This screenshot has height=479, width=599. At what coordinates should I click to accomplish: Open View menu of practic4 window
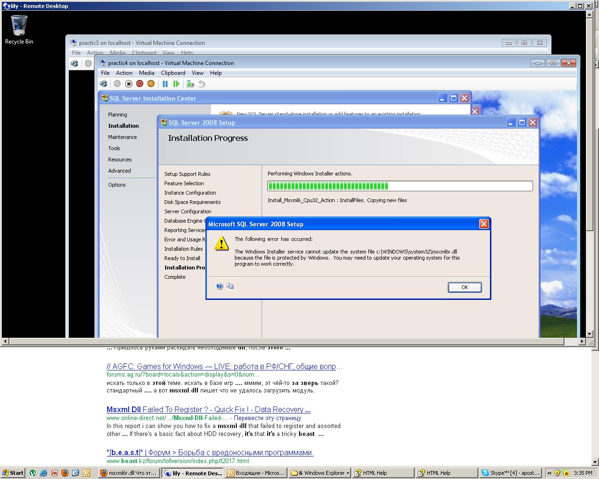[x=197, y=73]
